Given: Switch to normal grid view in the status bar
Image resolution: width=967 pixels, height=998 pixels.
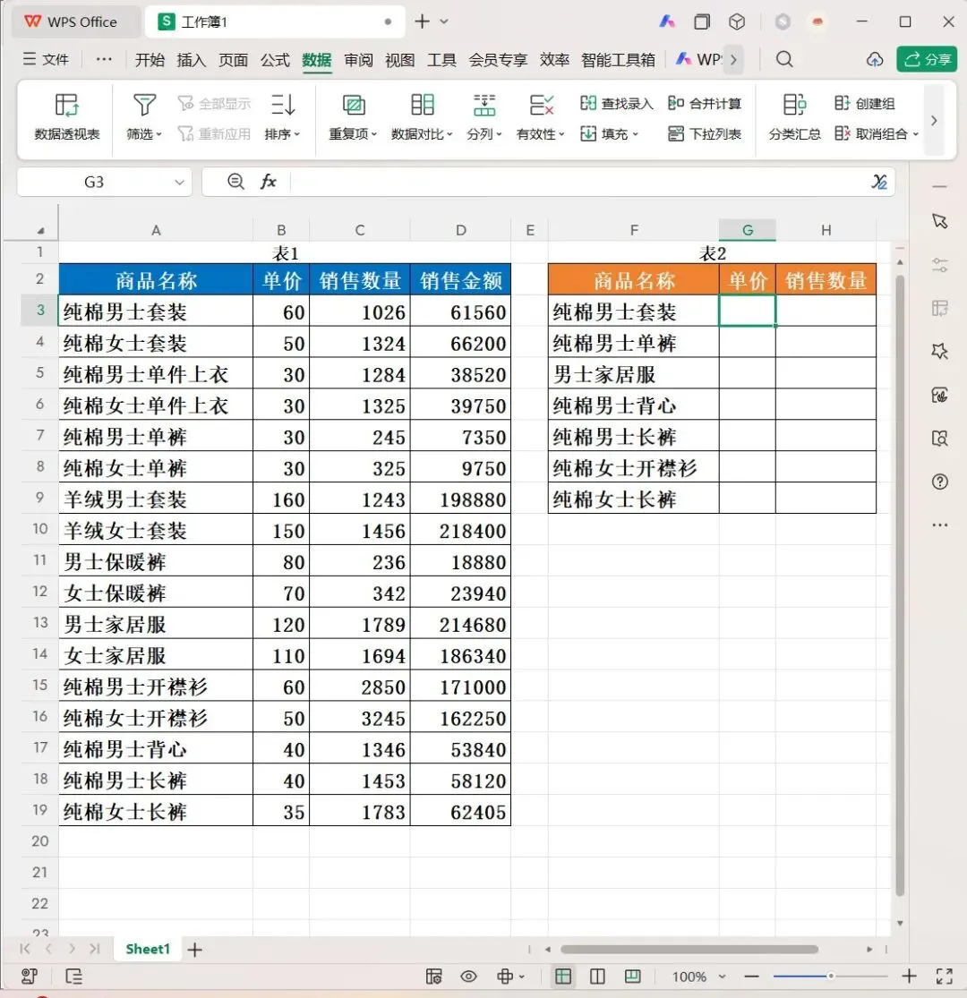Looking at the screenshot, I should click(563, 977).
